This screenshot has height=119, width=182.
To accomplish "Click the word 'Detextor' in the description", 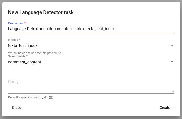I will (34, 29).
